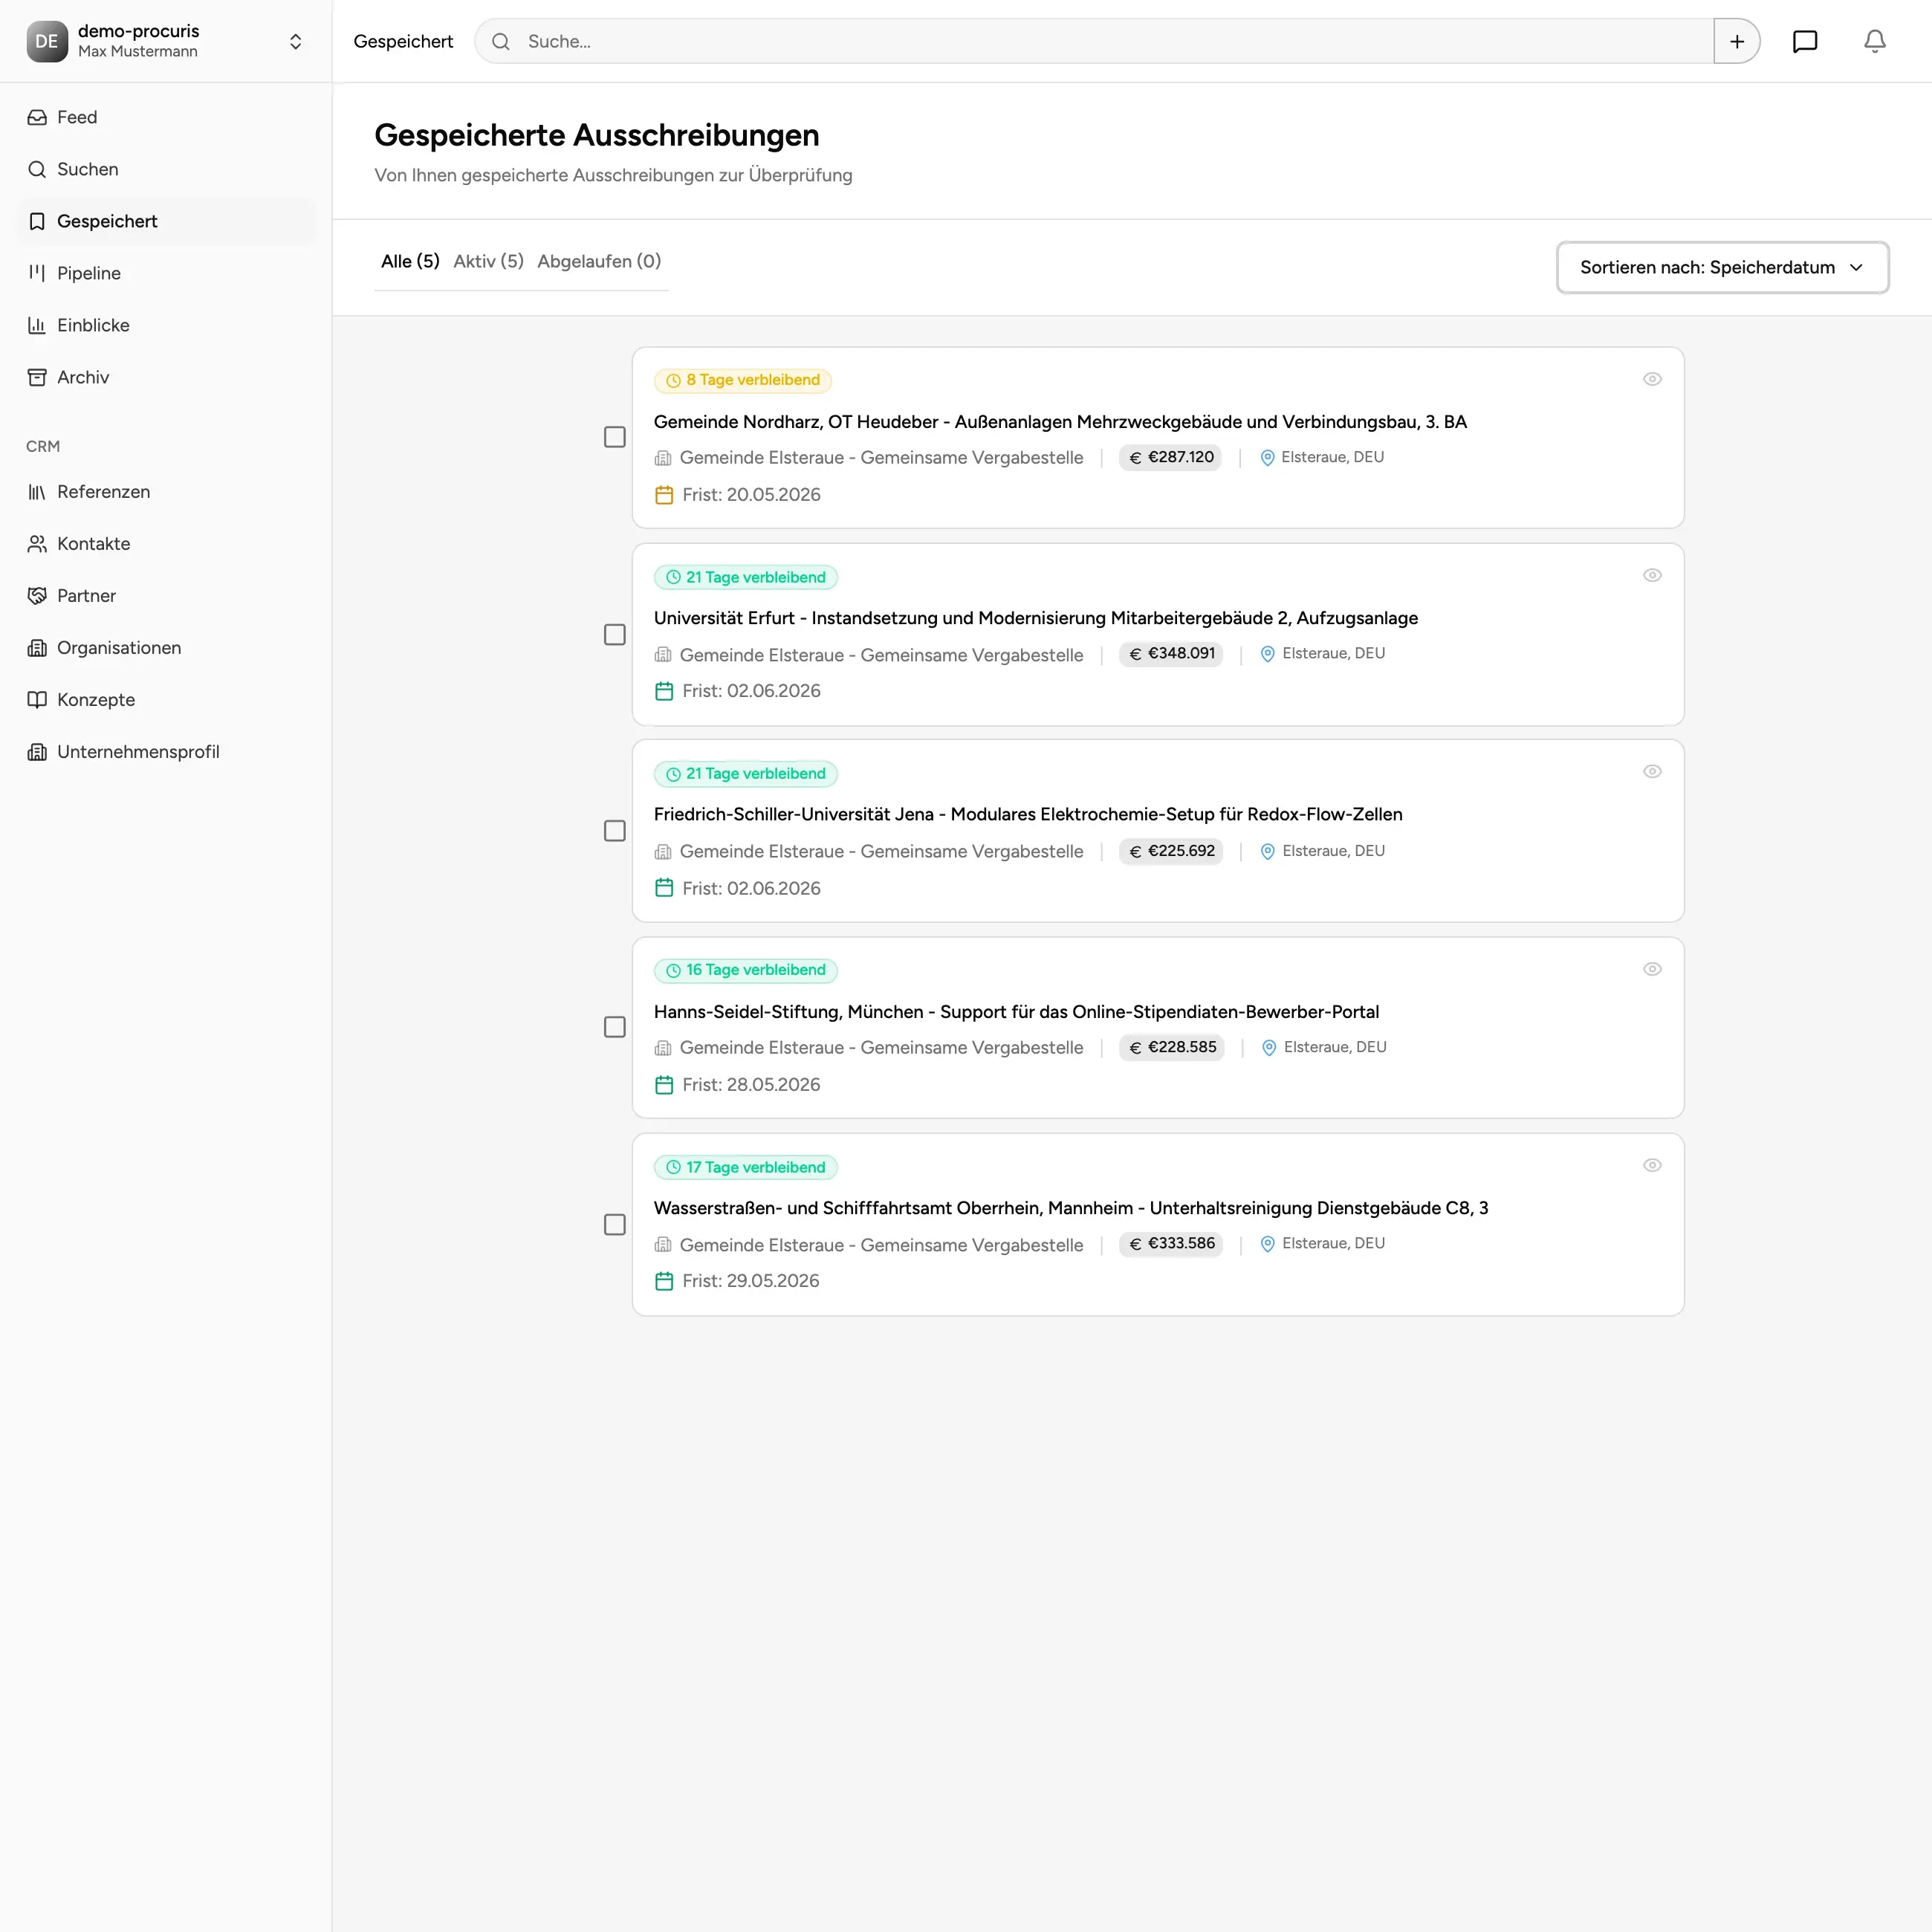Select checkbox for Hanns-Seidel-Stiftung tender
Viewport: 1932px width, 1932px height.
click(x=615, y=1027)
